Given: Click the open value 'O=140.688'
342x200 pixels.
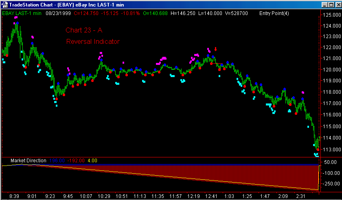Looking at the screenshot, I should click(x=155, y=13).
